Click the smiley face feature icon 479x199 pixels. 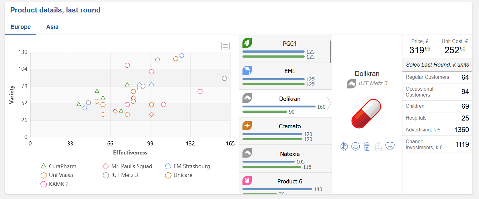[x=356, y=146]
